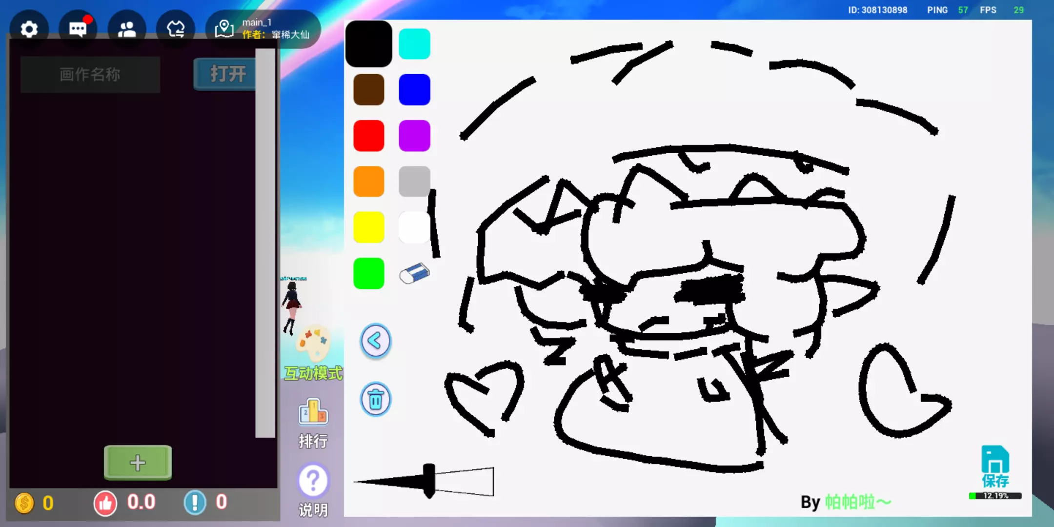Clear canvas with trash icon
Image resolution: width=1054 pixels, height=527 pixels.
[x=375, y=400]
